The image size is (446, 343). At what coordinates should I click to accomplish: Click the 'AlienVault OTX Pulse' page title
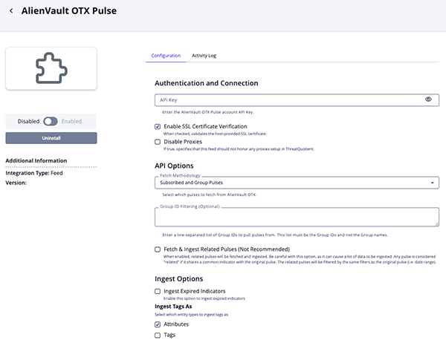[x=69, y=11]
